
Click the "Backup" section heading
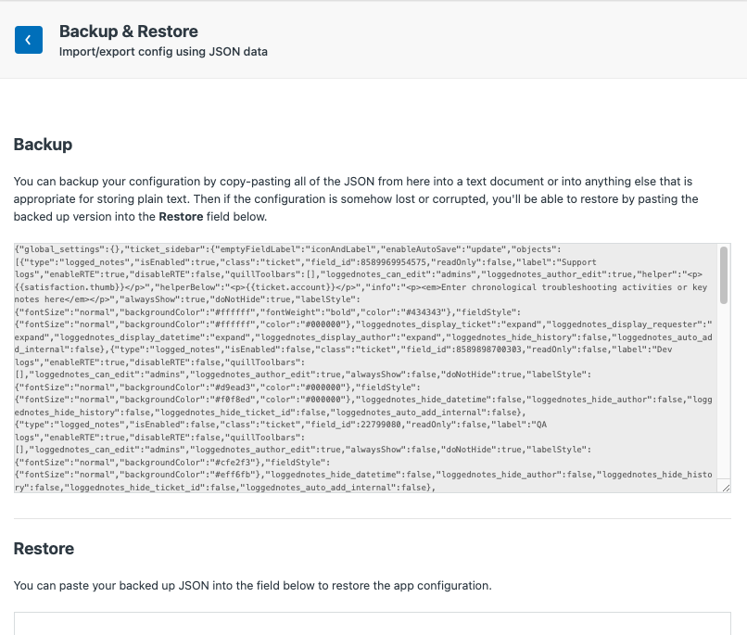pyautogui.click(x=43, y=145)
